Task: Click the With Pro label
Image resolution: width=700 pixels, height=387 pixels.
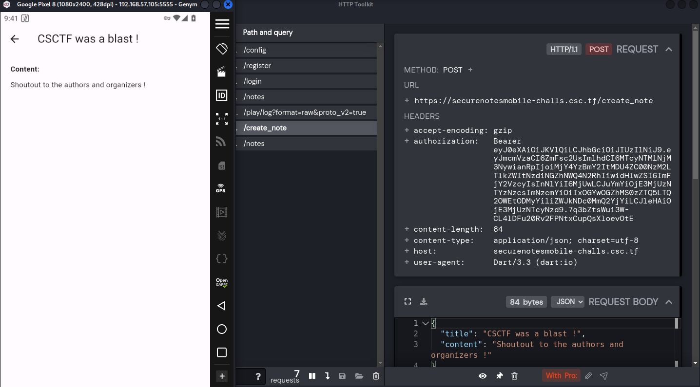Action: click(561, 376)
